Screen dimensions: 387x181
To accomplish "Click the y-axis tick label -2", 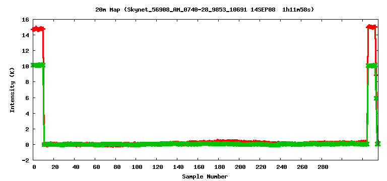I will click(x=26, y=160).
